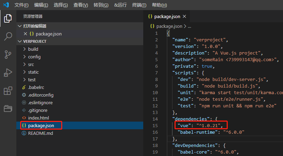The image size is (283, 156).
Task: Click the "devDependencies" line
Action: click(x=199, y=145)
